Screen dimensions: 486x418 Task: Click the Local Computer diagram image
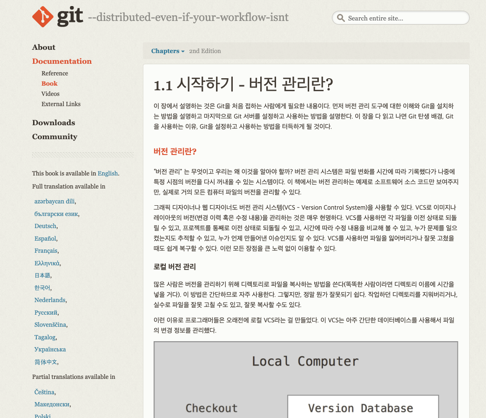point(305,379)
